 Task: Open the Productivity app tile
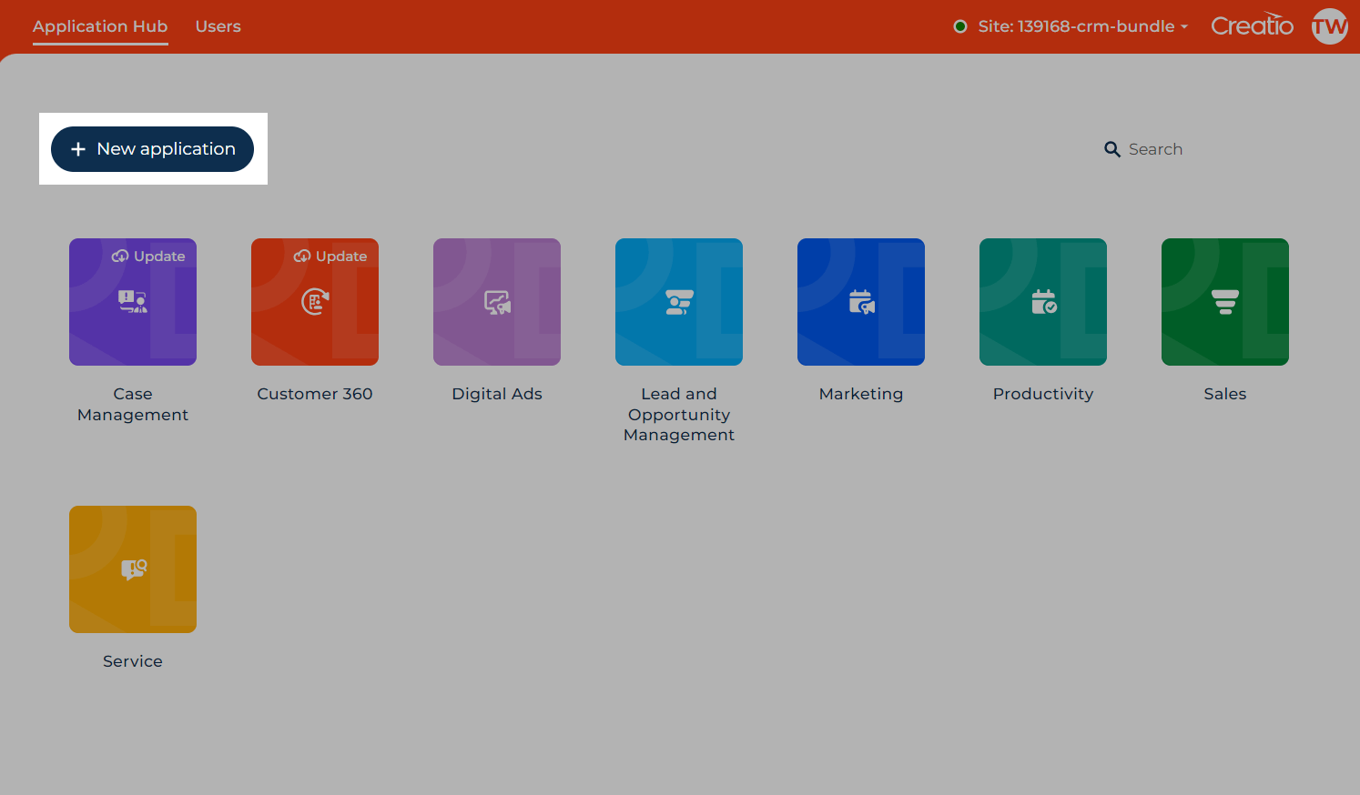[x=1043, y=302]
